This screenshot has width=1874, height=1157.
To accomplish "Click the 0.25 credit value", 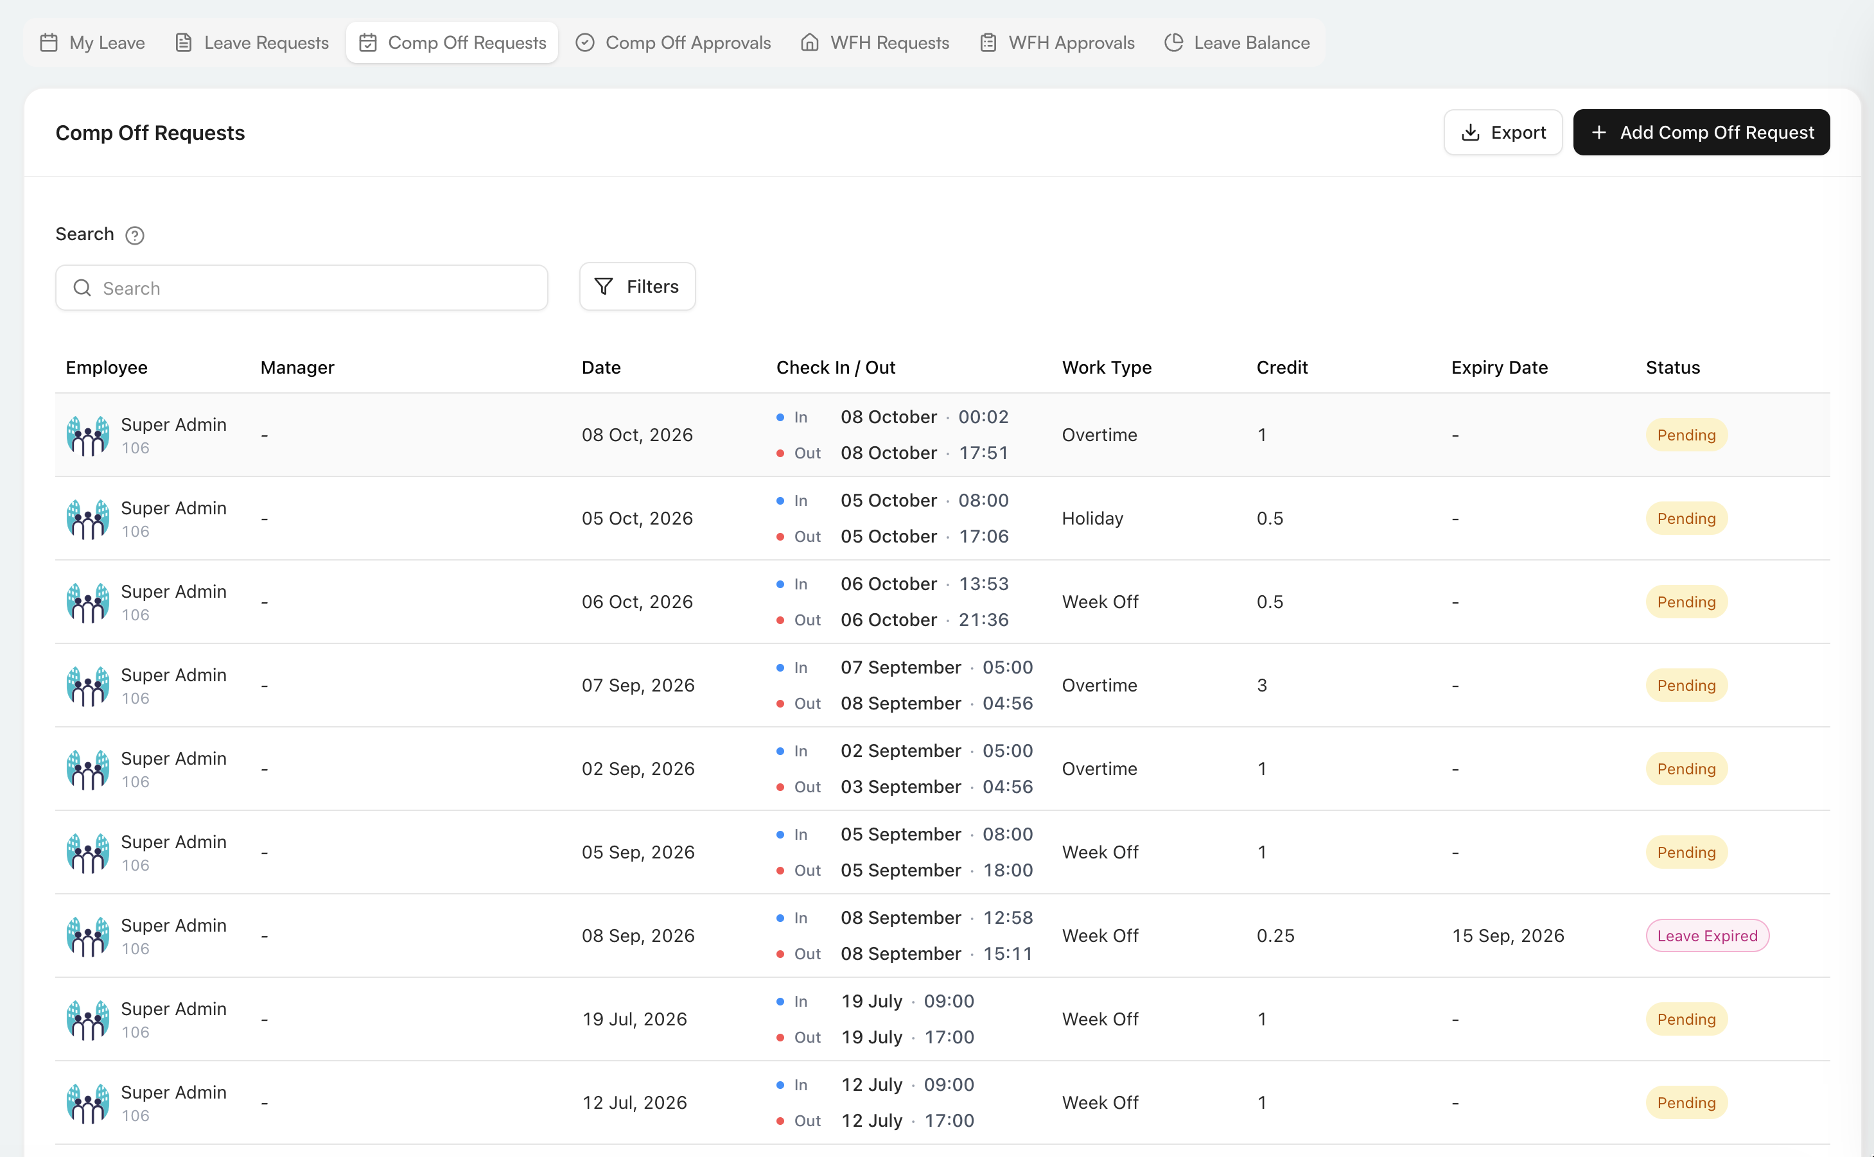I will (x=1275, y=936).
